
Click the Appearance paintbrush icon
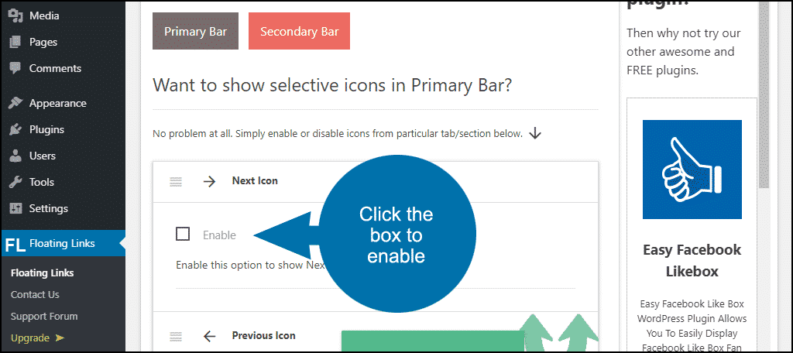(15, 103)
